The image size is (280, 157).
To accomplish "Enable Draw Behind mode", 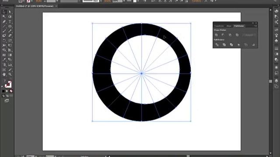I will (7, 96).
